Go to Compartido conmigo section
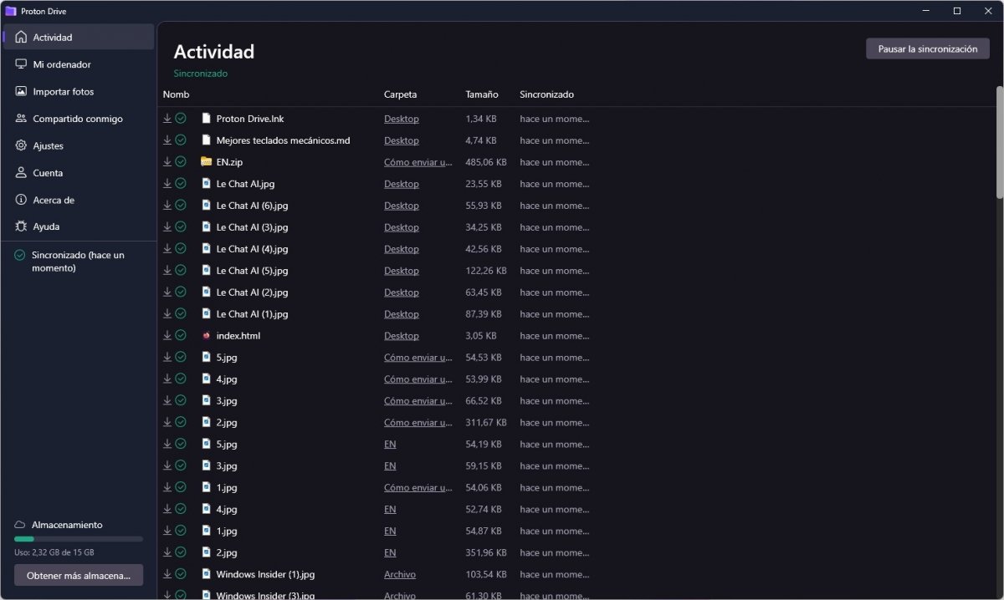This screenshot has width=1004, height=600. tap(78, 119)
